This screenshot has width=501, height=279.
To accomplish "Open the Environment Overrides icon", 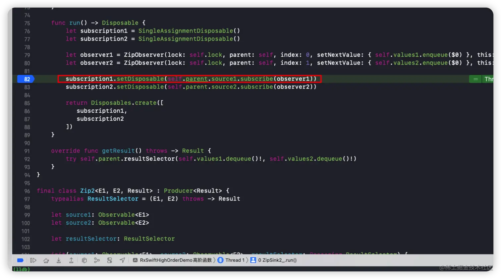I will [110, 260].
